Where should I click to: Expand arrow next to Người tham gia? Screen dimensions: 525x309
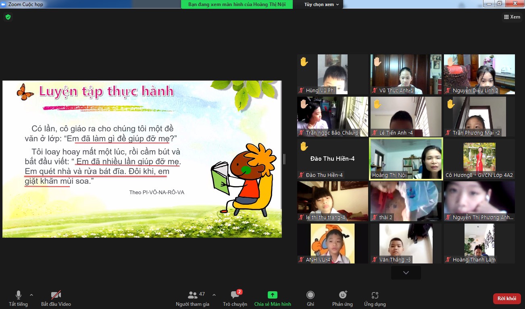pyautogui.click(x=214, y=294)
